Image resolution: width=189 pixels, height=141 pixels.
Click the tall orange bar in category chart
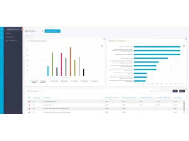70,62
